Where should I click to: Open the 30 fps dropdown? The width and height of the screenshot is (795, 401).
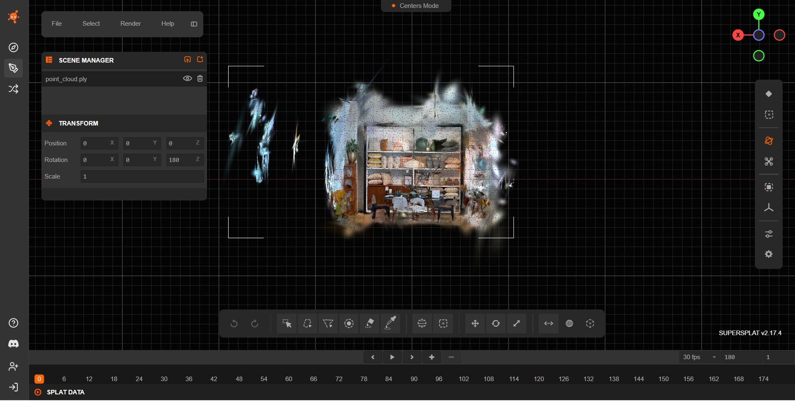699,358
